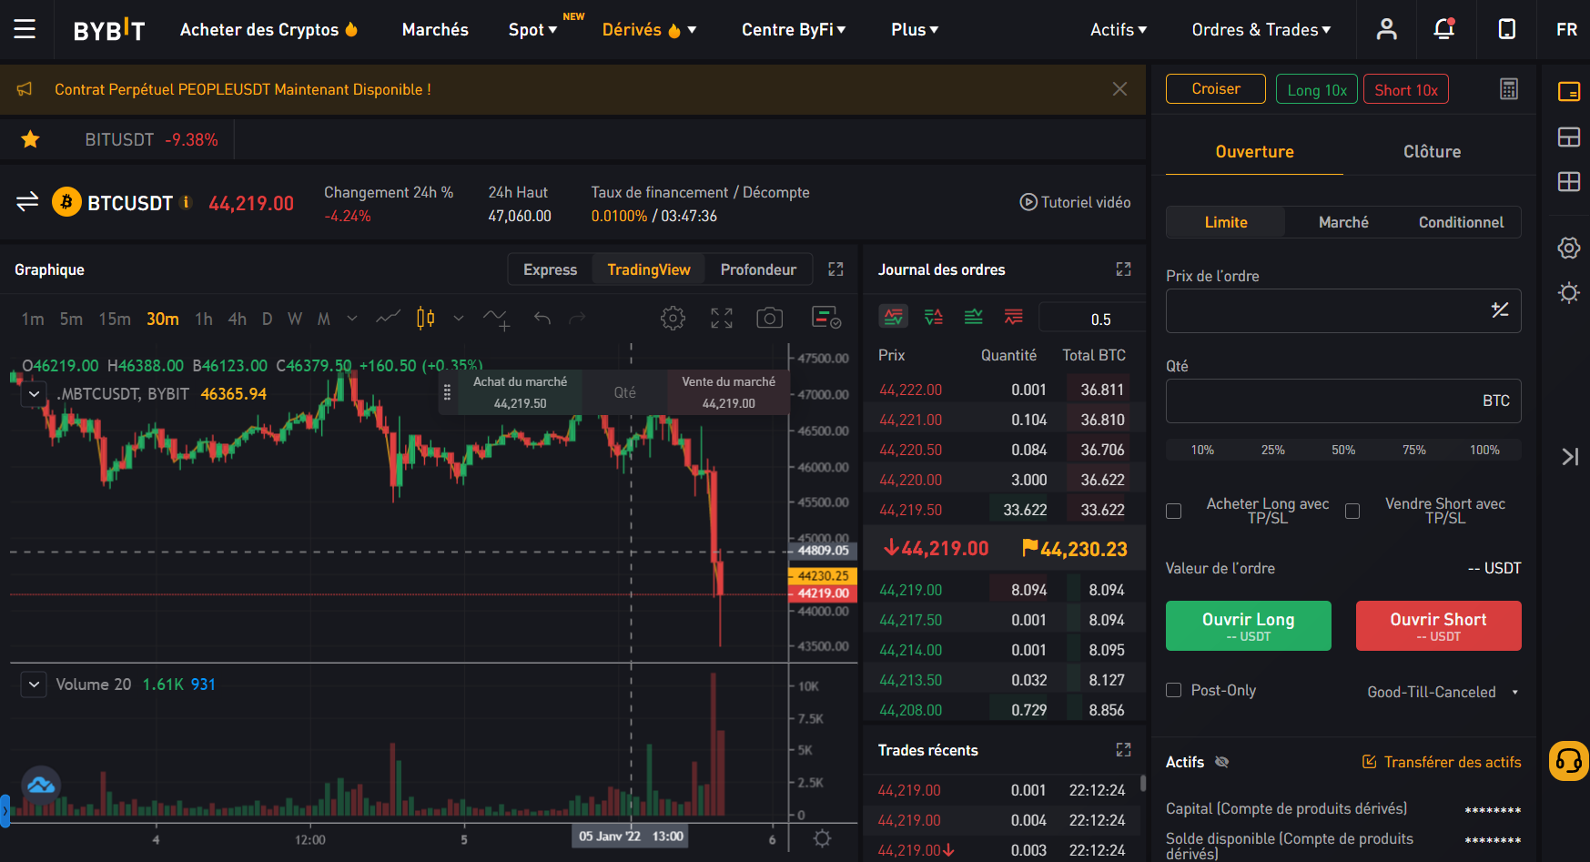1590x862 pixels.
Task: Select the candlestick chart style icon
Action: [x=425, y=318]
